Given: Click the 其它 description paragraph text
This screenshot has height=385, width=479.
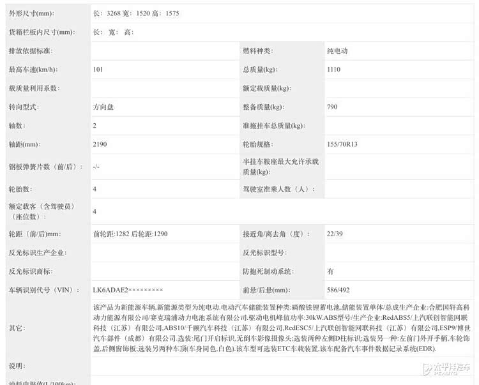Looking at the screenshot, I should click(x=281, y=328).
